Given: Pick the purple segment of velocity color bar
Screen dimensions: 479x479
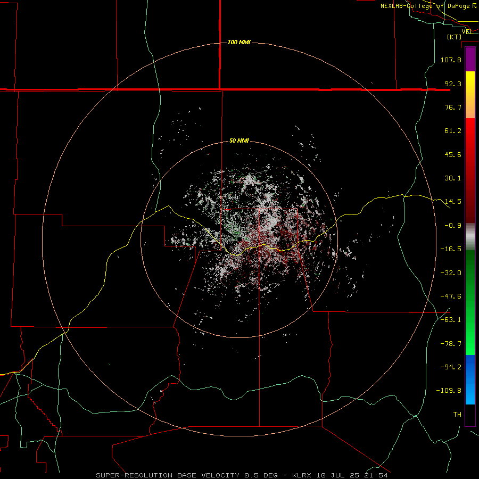Looking at the screenshot, I should coord(470,60).
